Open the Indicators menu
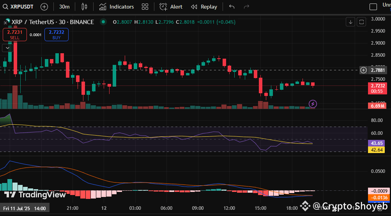Image resolution: width=391 pixels, height=216 pixels. (x=116, y=7)
